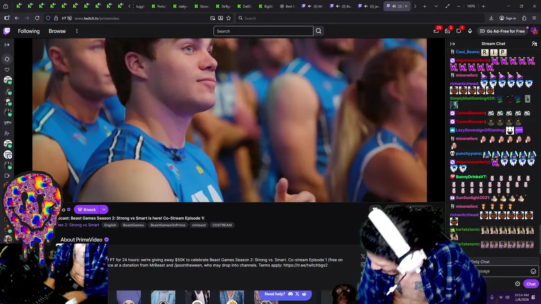The image size is (541, 304).
Task: Open the emote picker smiley icon
Action: 533,271
